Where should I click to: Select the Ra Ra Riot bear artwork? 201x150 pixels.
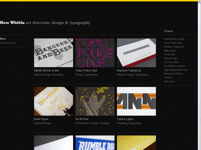point(95,101)
